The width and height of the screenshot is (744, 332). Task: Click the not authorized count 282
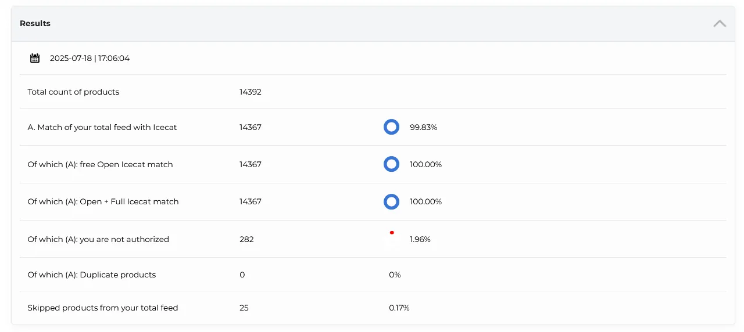click(246, 239)
